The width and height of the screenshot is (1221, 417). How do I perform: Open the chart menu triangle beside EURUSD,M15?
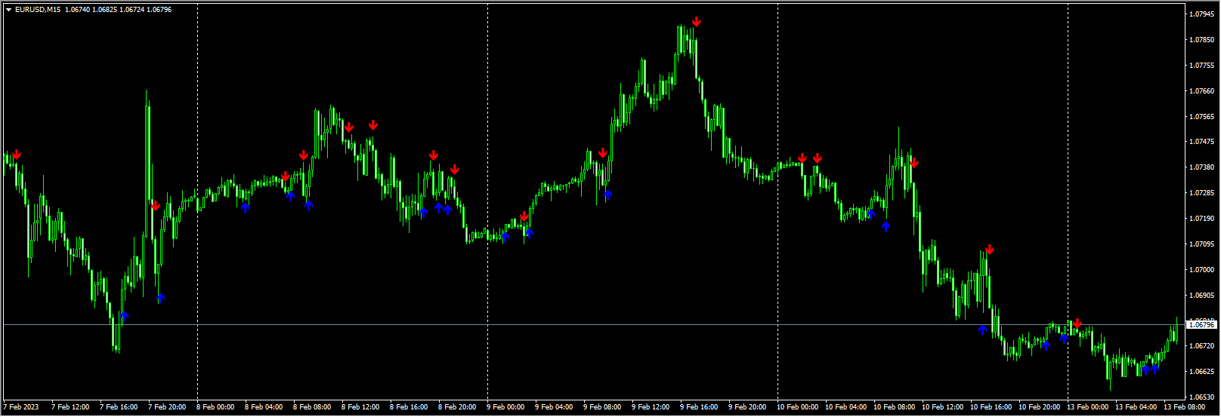click(8, 10)
